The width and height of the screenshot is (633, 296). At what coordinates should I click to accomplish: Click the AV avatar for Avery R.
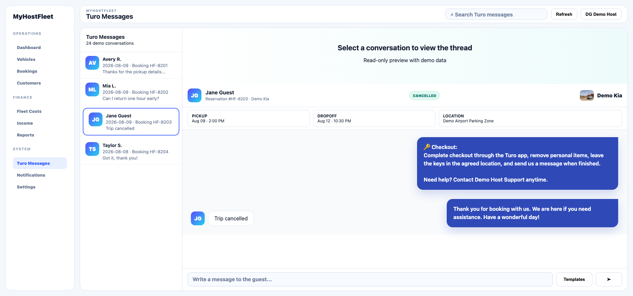pos(92,63)
